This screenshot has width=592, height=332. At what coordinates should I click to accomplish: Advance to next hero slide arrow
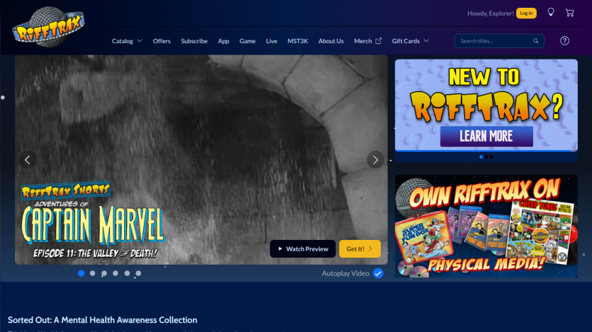tap(375, 160)
